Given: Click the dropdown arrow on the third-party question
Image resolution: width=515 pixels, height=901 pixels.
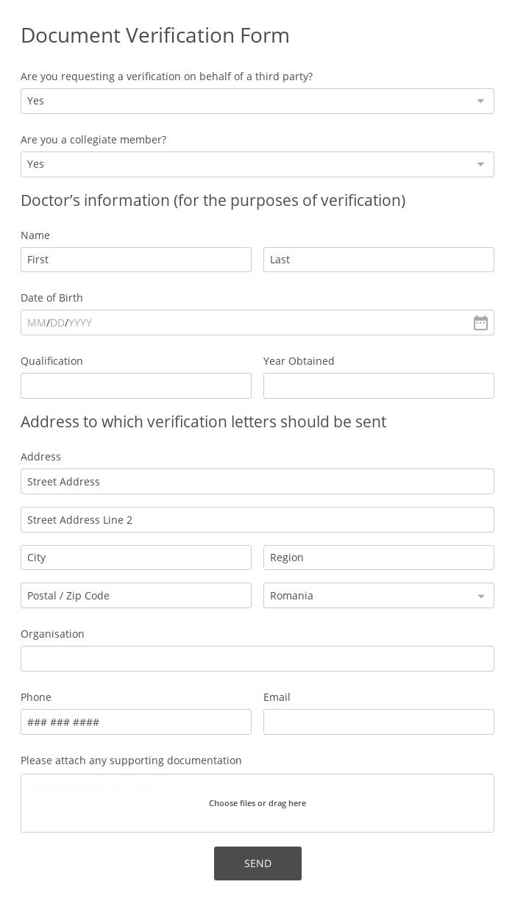Looking at the screenshot, I should coord(480,101).
